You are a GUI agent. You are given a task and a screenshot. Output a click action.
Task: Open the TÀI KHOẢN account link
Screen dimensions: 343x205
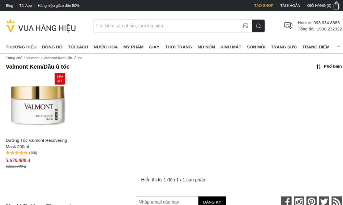(x=290, y=5)
